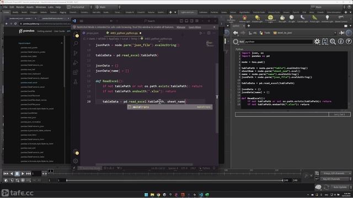Open the Manage gear in VS Code
This screenshot has height=198, width=353.
pos(76,161)
